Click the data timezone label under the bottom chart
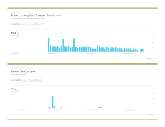The image size is (165, 127). point(150,115)
